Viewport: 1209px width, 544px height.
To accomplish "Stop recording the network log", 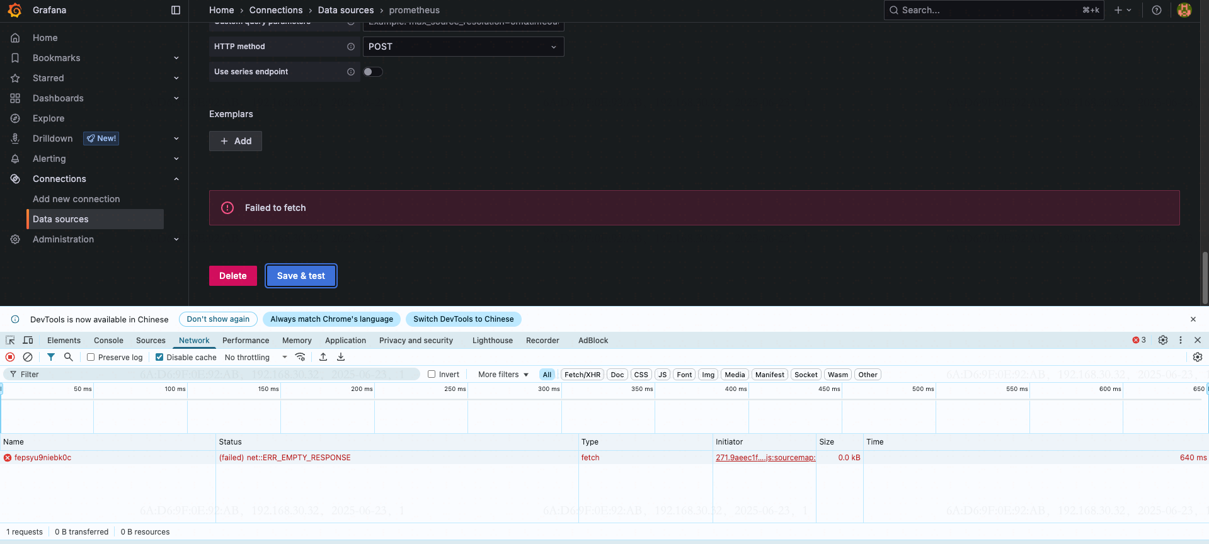I will coord(10,357).
